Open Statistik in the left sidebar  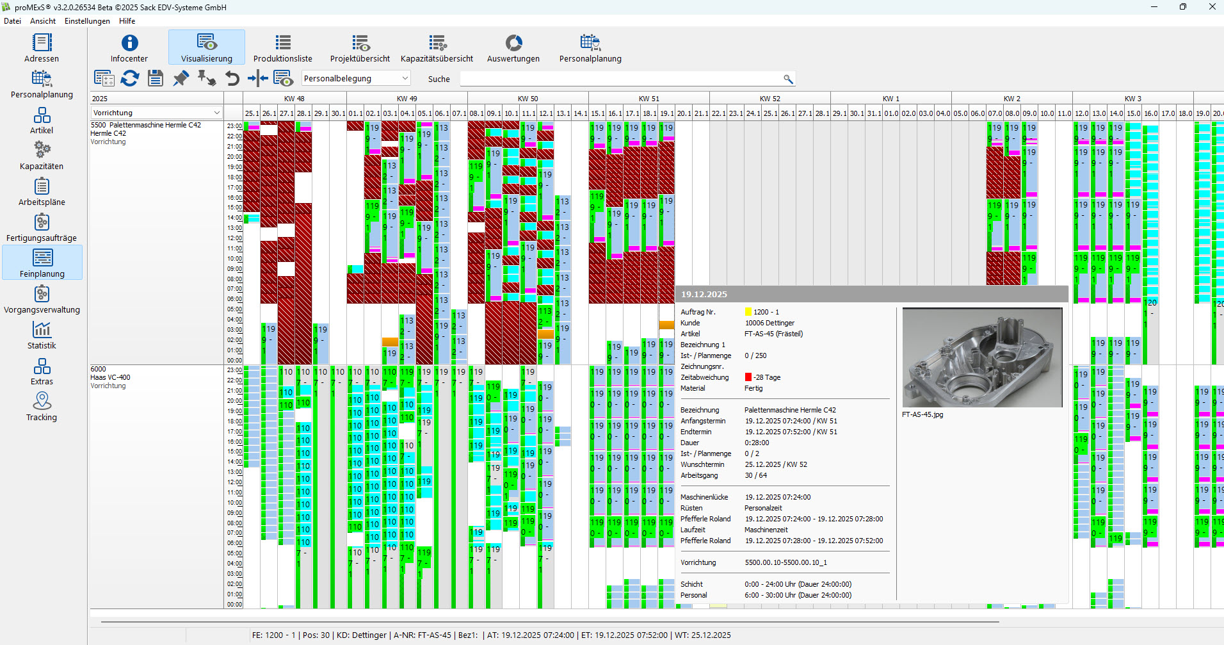coord(42,335)
